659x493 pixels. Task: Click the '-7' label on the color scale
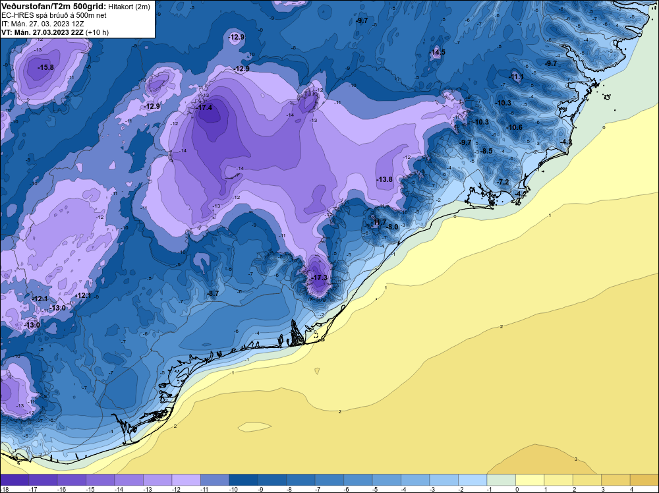pos(318,489)
